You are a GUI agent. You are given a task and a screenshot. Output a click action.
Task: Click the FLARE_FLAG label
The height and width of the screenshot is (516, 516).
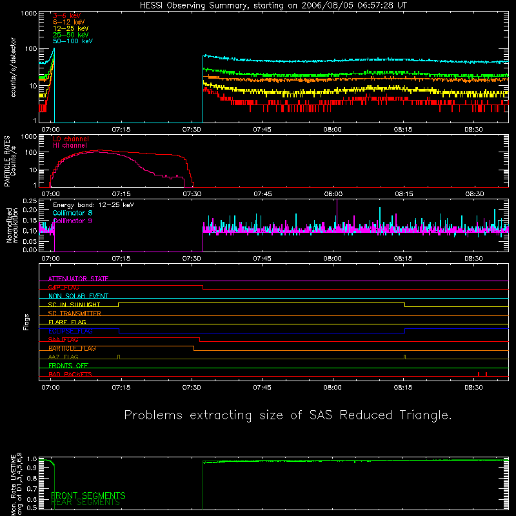67,322
